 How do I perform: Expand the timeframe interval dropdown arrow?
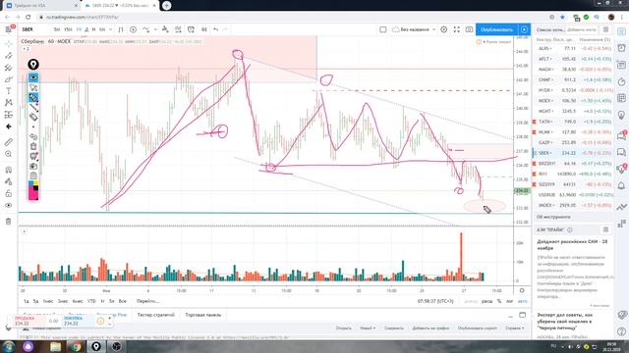coord(110,29)
